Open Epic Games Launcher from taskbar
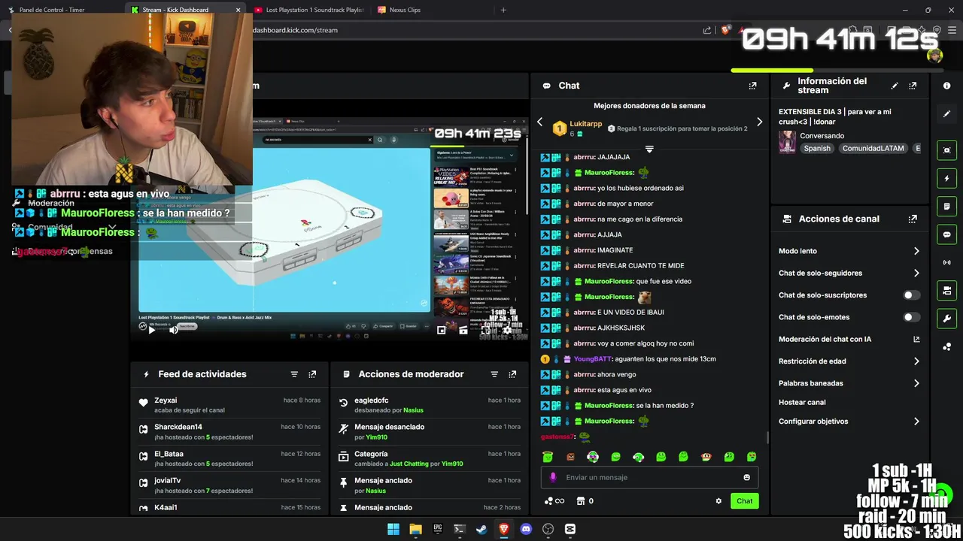 (x=437, y=529)
